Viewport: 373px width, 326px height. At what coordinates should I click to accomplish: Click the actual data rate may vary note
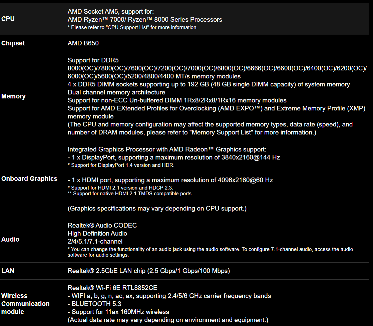[168, 320]
